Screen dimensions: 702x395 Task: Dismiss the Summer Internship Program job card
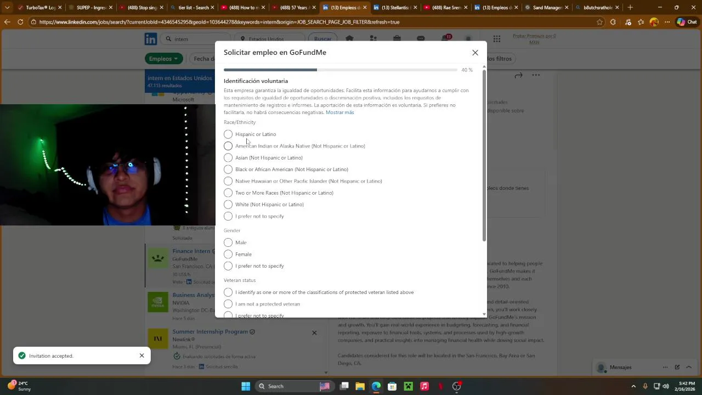[314, 332]
